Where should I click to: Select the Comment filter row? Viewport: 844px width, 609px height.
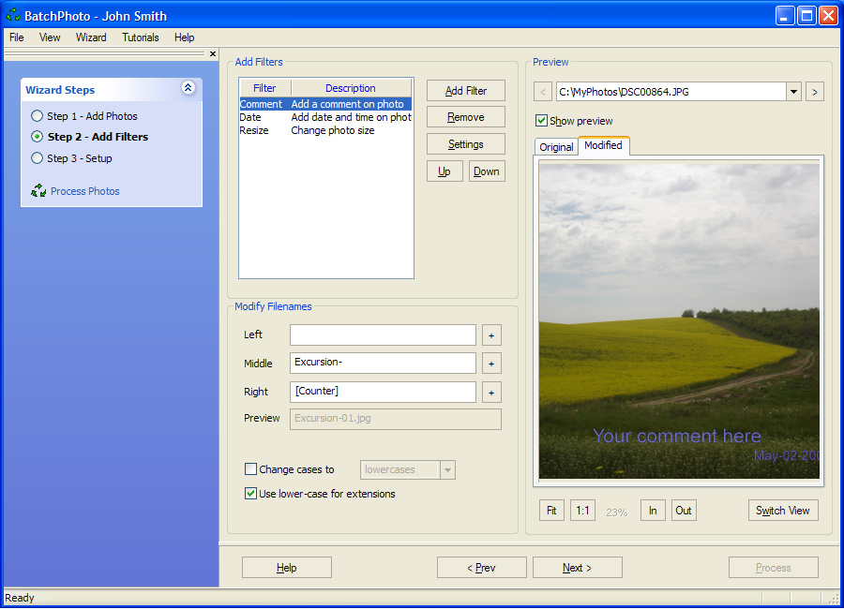point(325,104)
